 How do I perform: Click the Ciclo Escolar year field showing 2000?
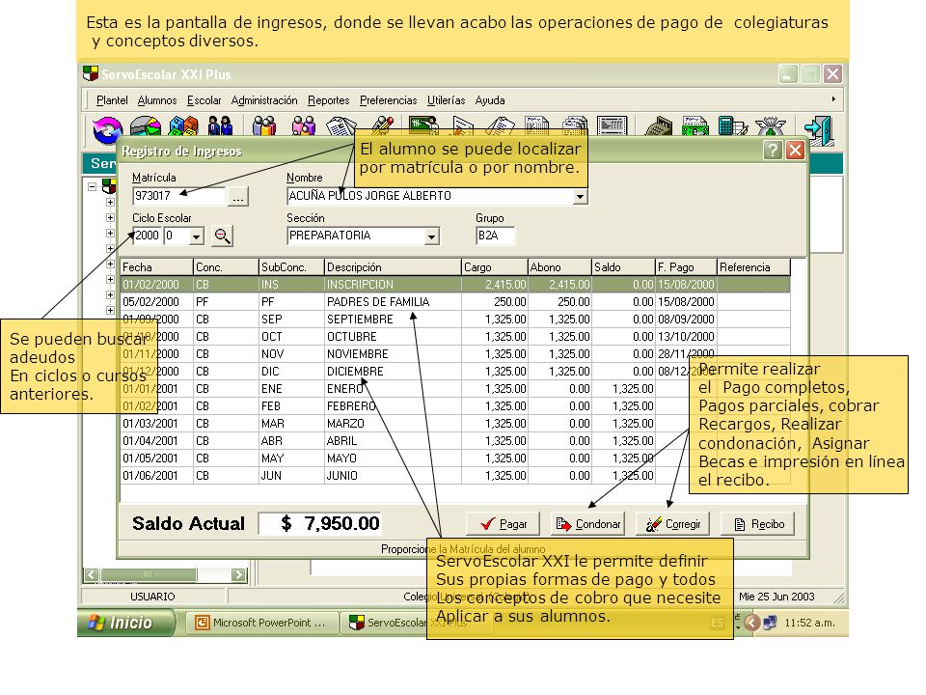(147, 236)
